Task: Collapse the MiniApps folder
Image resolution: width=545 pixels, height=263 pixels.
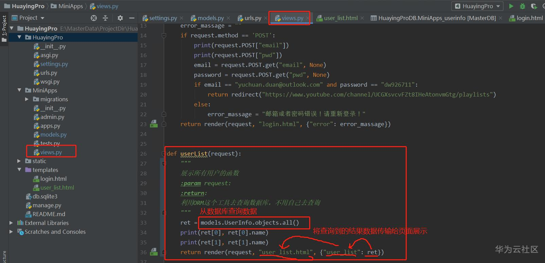Action: pyautogui.click(x=19, y=90)
